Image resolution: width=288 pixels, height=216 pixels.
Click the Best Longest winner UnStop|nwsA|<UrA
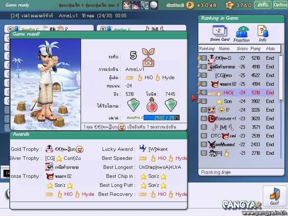pyautogui.click(x=160, y=167)
